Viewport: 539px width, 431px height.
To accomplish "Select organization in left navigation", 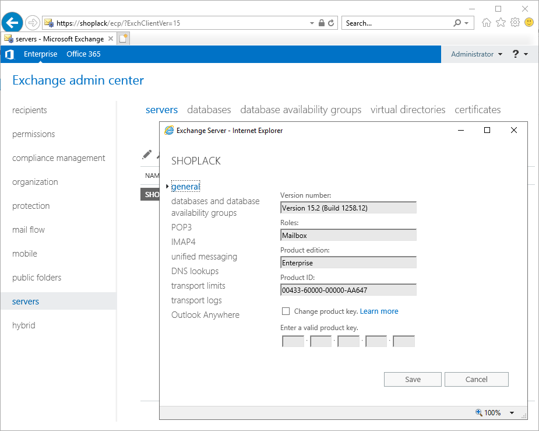I will click(35, 182).
